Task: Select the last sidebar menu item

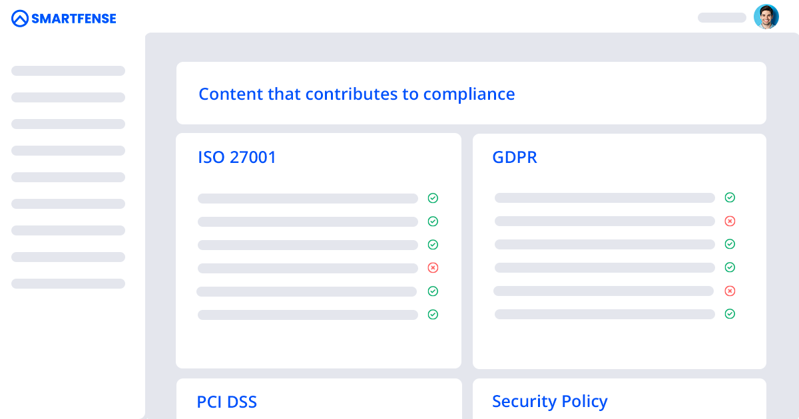Action: coord(68,284)
